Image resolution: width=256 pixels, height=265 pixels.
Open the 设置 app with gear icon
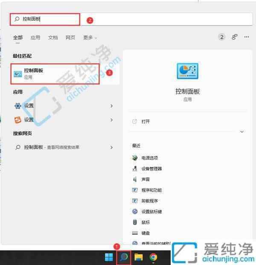64,106
